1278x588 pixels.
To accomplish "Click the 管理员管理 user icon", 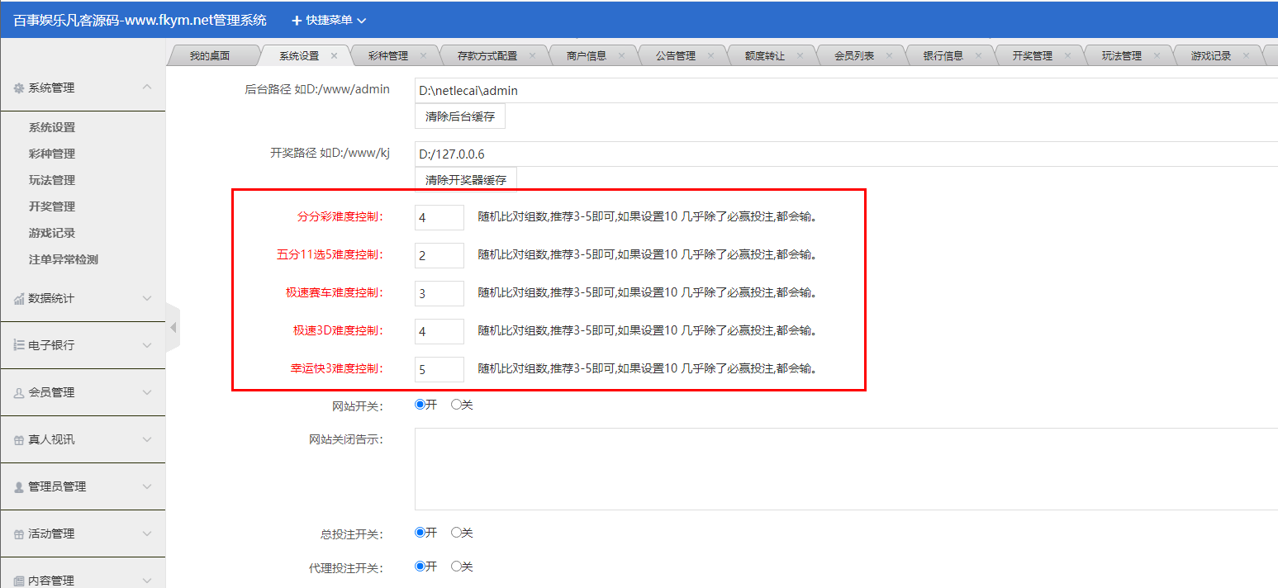I will coord(20,486).
